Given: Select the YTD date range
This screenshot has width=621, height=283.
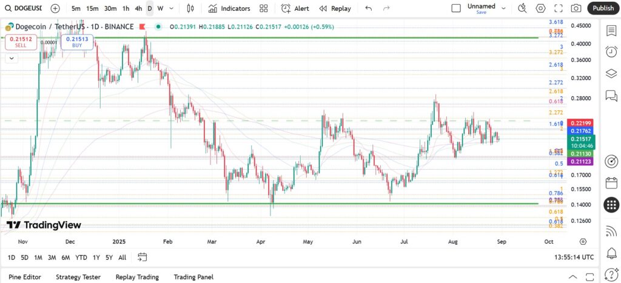Looking at the screenshot, I should (x=81, y=258).
